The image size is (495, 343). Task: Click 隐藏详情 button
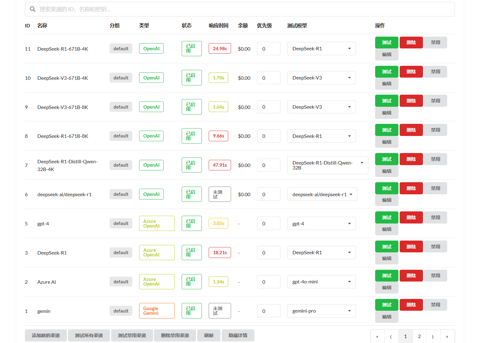tap(238, 336)
